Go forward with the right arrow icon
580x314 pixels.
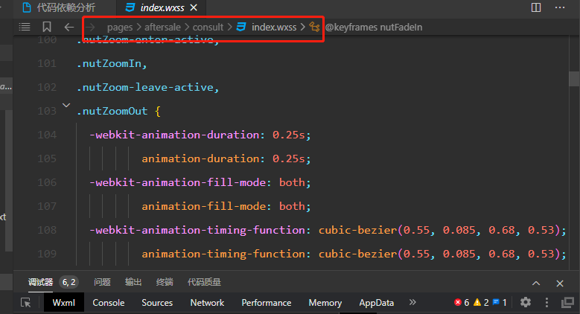(x=90, y=27)
